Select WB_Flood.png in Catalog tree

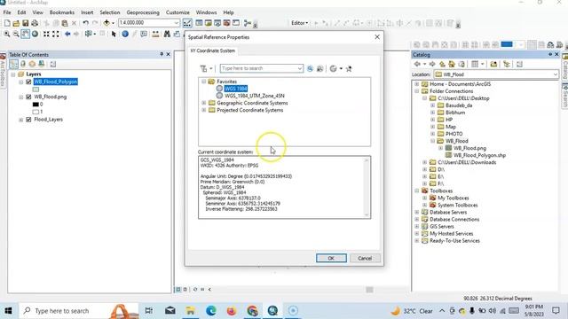click(469, 148)
